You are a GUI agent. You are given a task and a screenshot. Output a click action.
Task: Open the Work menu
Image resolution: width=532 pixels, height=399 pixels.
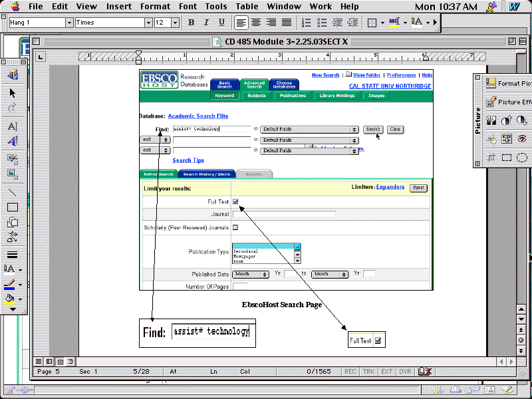321,7
